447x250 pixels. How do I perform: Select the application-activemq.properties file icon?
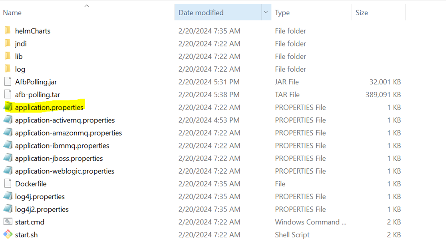tap(8, 120)
